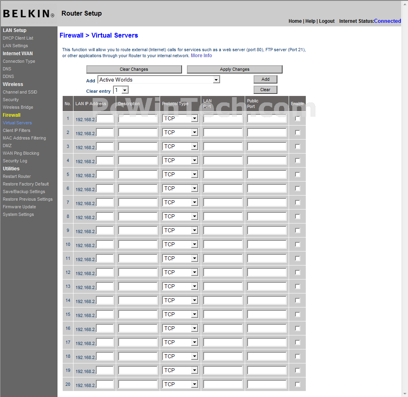The image size is (408, 397).
Task: Click Logout in the header
Action: 327,21
